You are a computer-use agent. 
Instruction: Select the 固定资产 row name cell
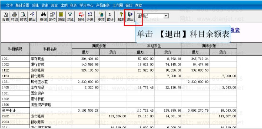click(x=51, y=93)
